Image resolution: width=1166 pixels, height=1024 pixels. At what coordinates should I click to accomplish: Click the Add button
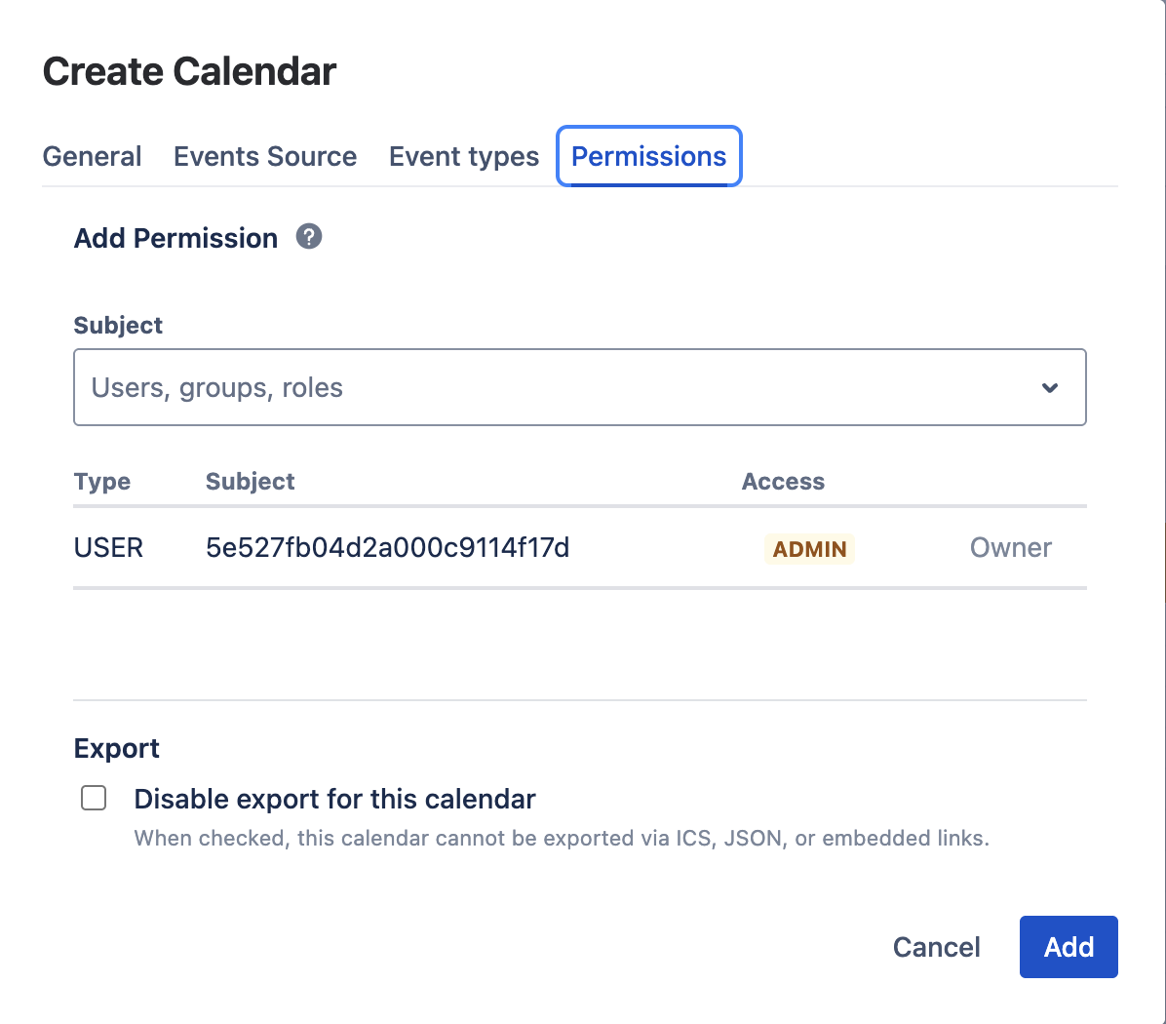click(x=1069, y=946)
